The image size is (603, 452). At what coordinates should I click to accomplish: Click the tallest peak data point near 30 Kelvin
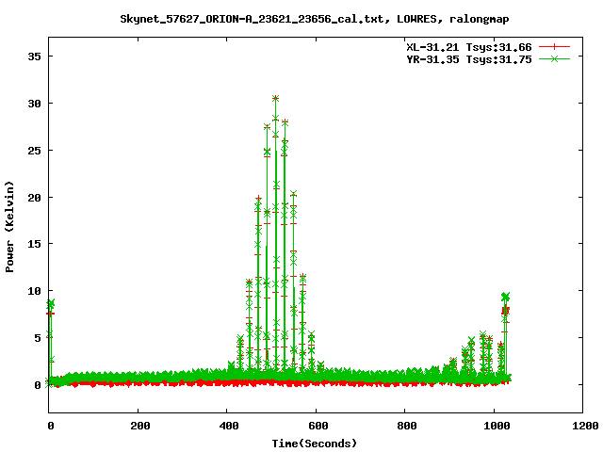[275, 98]
